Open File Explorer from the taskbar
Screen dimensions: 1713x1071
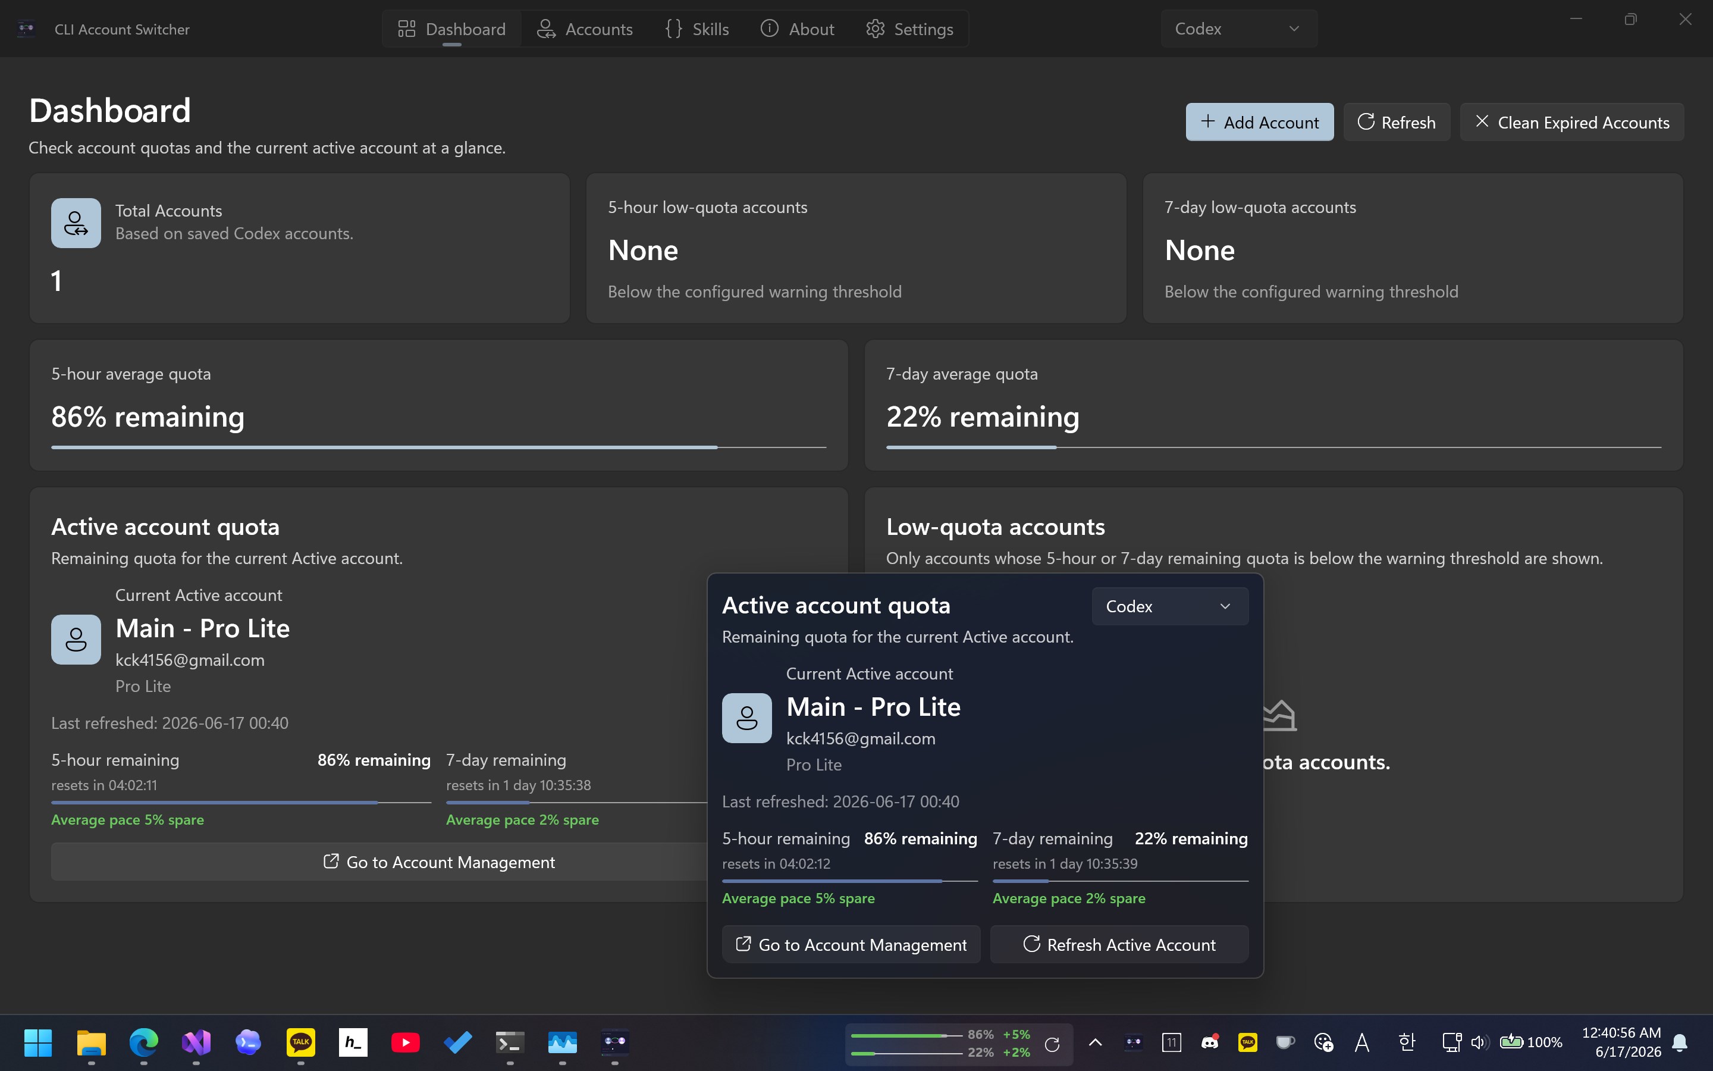click(92, 1042)
